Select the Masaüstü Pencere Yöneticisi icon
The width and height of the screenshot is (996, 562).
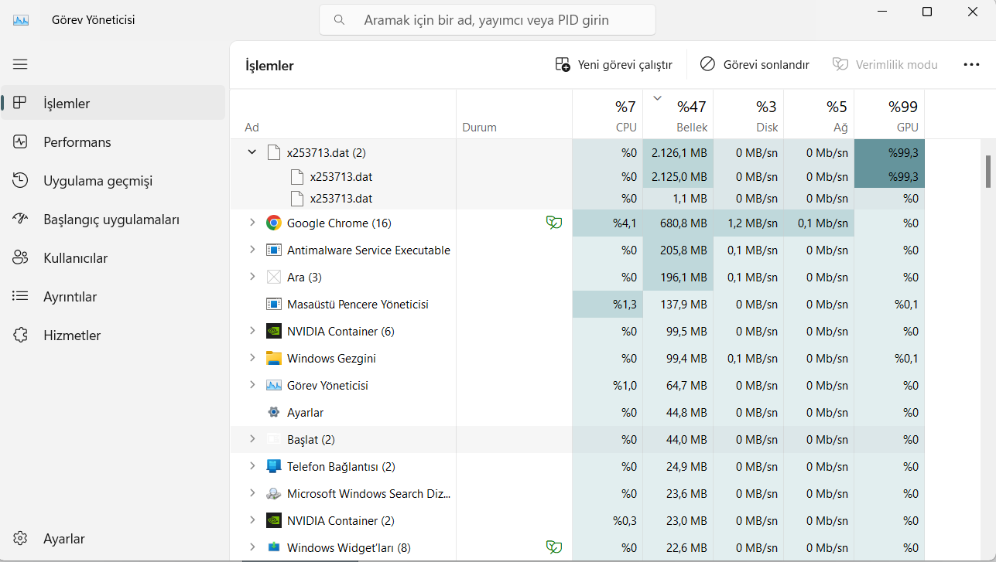point(273,305)
